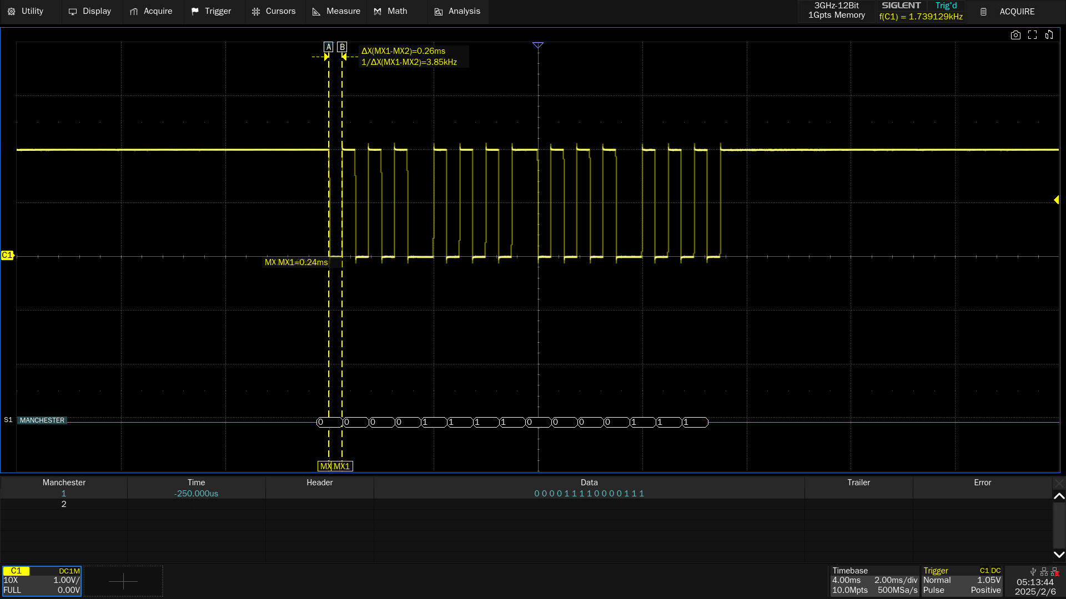Screen dimensions: 1066x599
Task: Select the MX cursor MX1 marker
Action: point(343,466)
